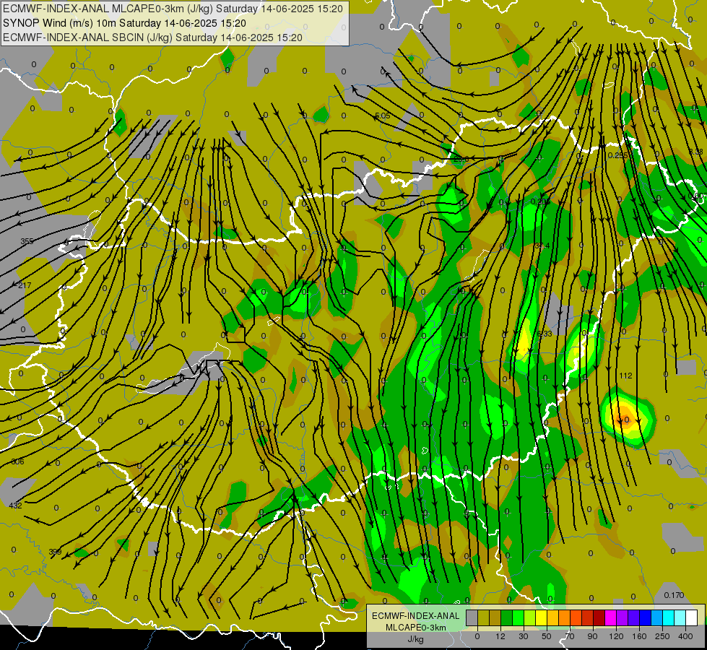Click the pure blue legend swatch
The width and height of the screenshot is (707, 650).
(x=646, y=617)
